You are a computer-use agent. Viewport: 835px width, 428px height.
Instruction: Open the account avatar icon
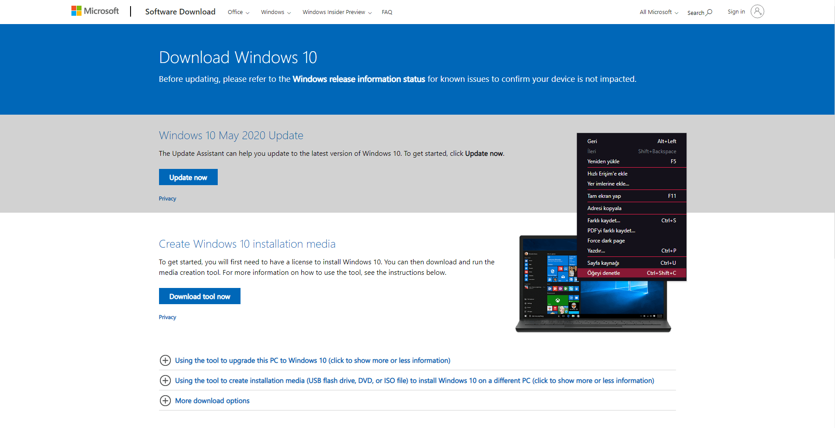click(757, 11)
